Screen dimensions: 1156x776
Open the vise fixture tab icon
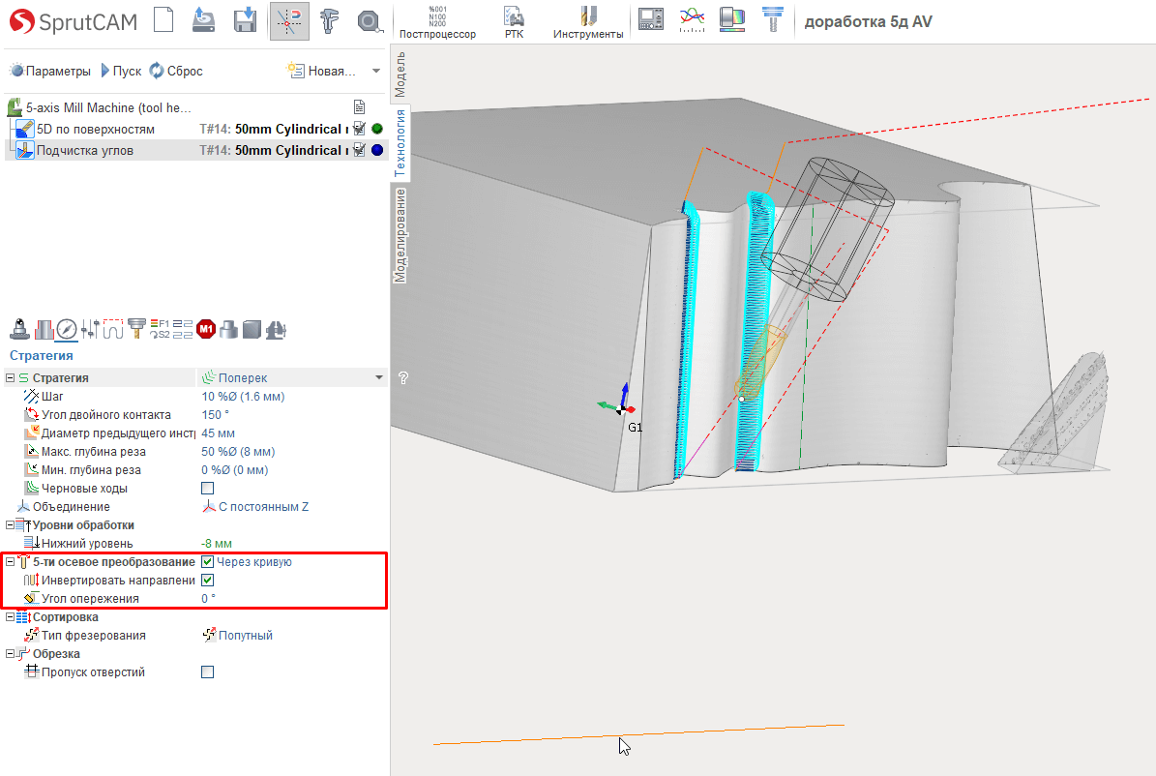pyautogui.click(x=276, y=329)
